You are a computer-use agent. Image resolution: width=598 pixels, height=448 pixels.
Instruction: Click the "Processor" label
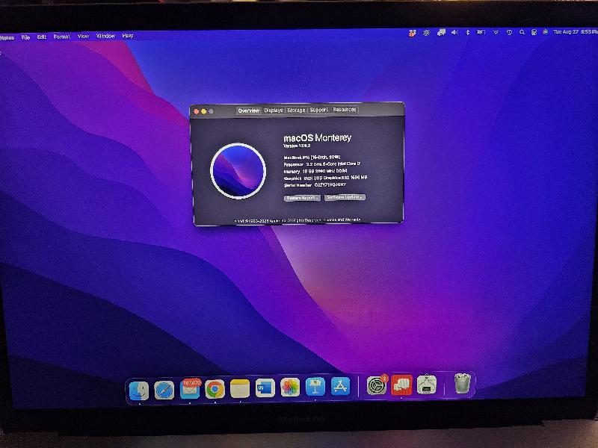(x=294, y=164)
